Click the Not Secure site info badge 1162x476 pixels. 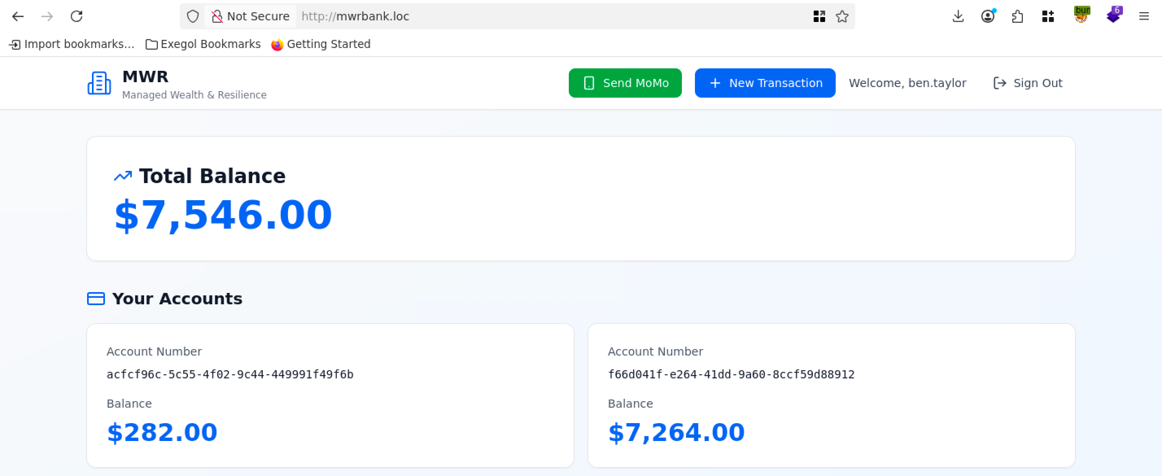pos(251,17)
